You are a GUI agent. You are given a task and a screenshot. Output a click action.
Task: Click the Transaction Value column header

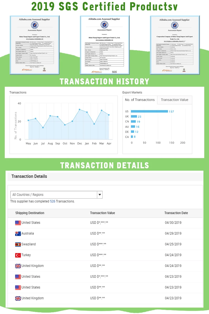click(103, 213)
